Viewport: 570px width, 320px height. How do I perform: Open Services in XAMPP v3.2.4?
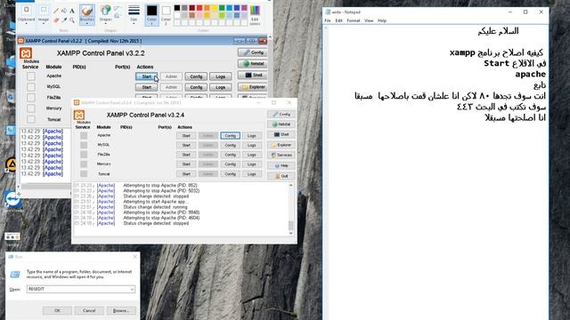pos(281,156)
